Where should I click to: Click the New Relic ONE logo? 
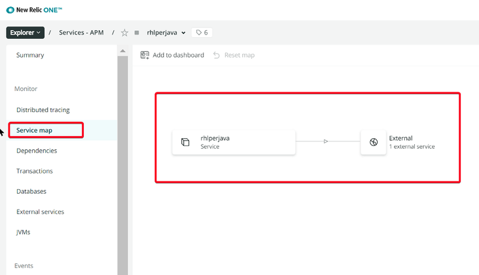pos(34,10)
